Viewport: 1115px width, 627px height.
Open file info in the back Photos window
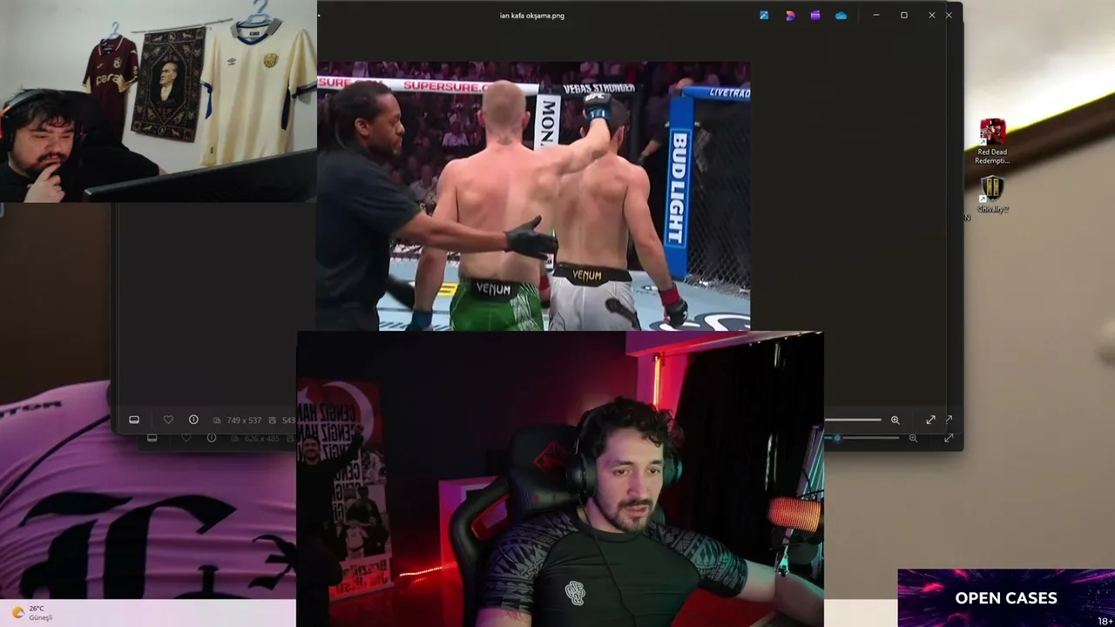[x=212, y=438]
